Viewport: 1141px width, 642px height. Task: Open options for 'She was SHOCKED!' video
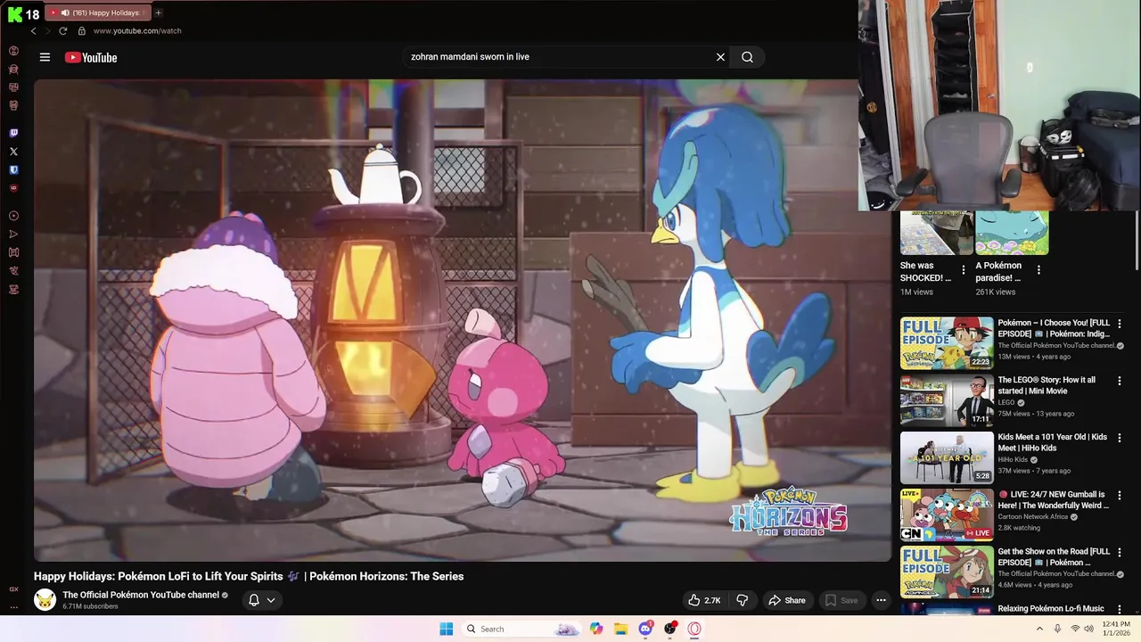click(x=963, y=269)
